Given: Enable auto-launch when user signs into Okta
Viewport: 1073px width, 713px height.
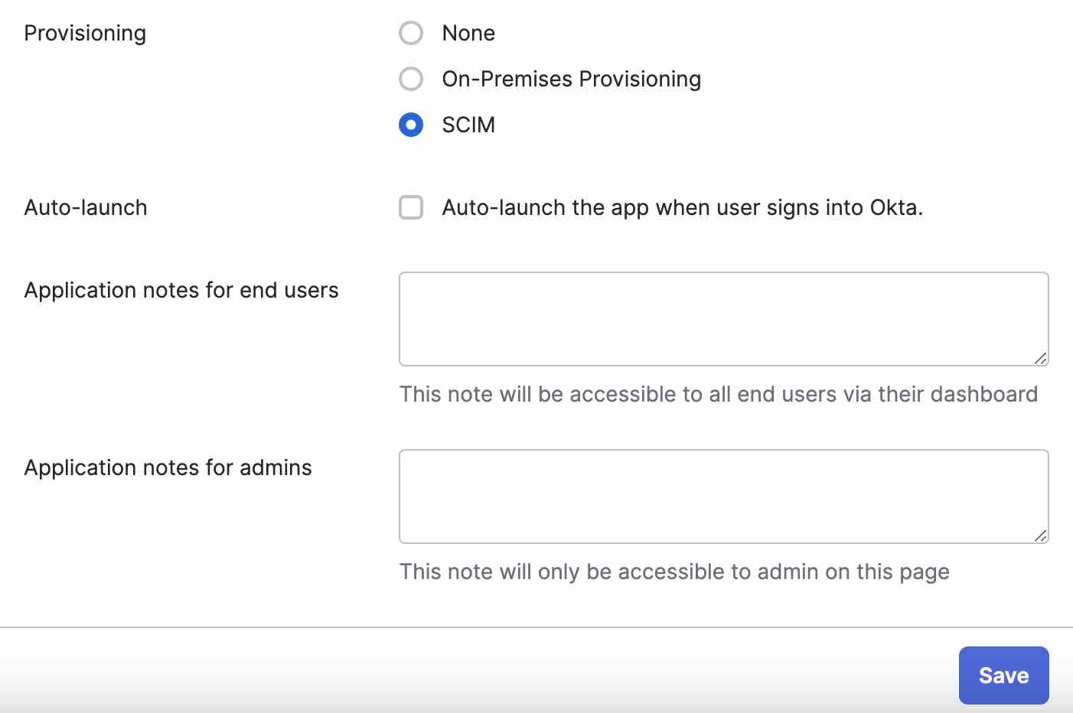Looking at the screenshot, I should point(411,207).
